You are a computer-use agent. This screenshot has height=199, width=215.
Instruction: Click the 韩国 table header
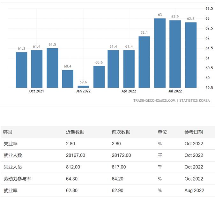[8, 132]
